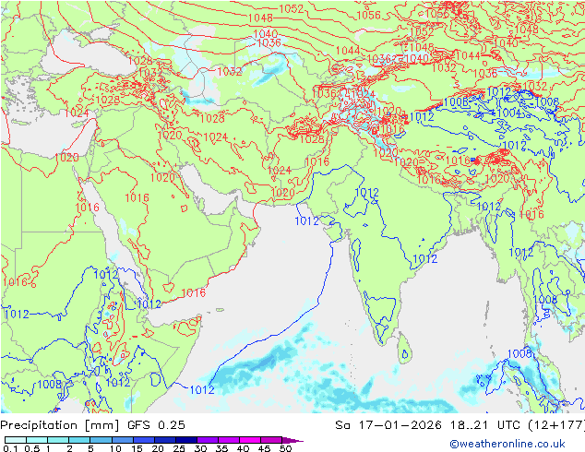Click the legend swatch between 15 and 20
The image size is (585, 452).
tap(144, 440)
